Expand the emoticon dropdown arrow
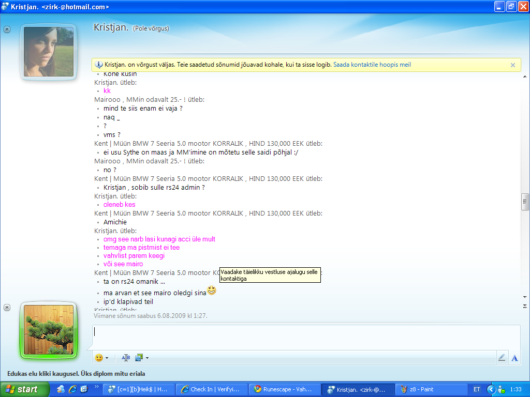The image size is (530, 397). (107, 358)
